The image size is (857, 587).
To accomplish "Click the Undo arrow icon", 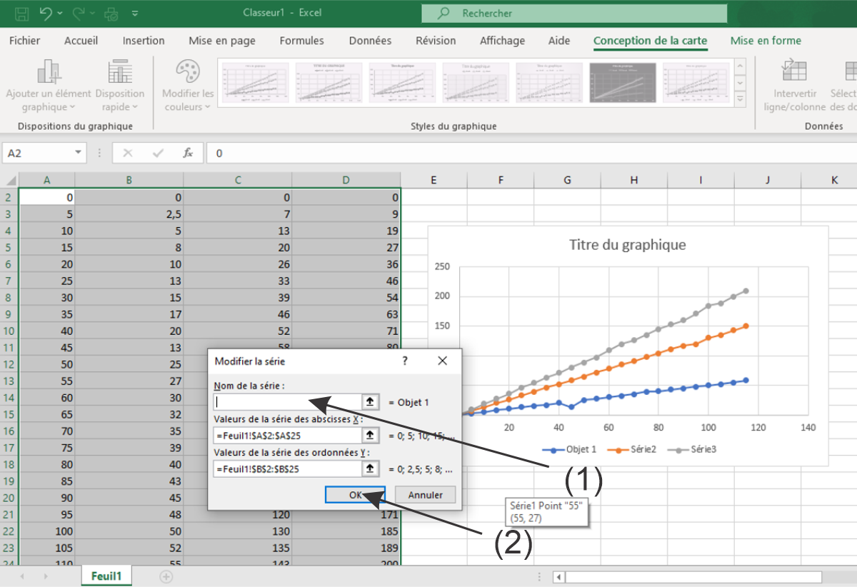I will 46,13.
